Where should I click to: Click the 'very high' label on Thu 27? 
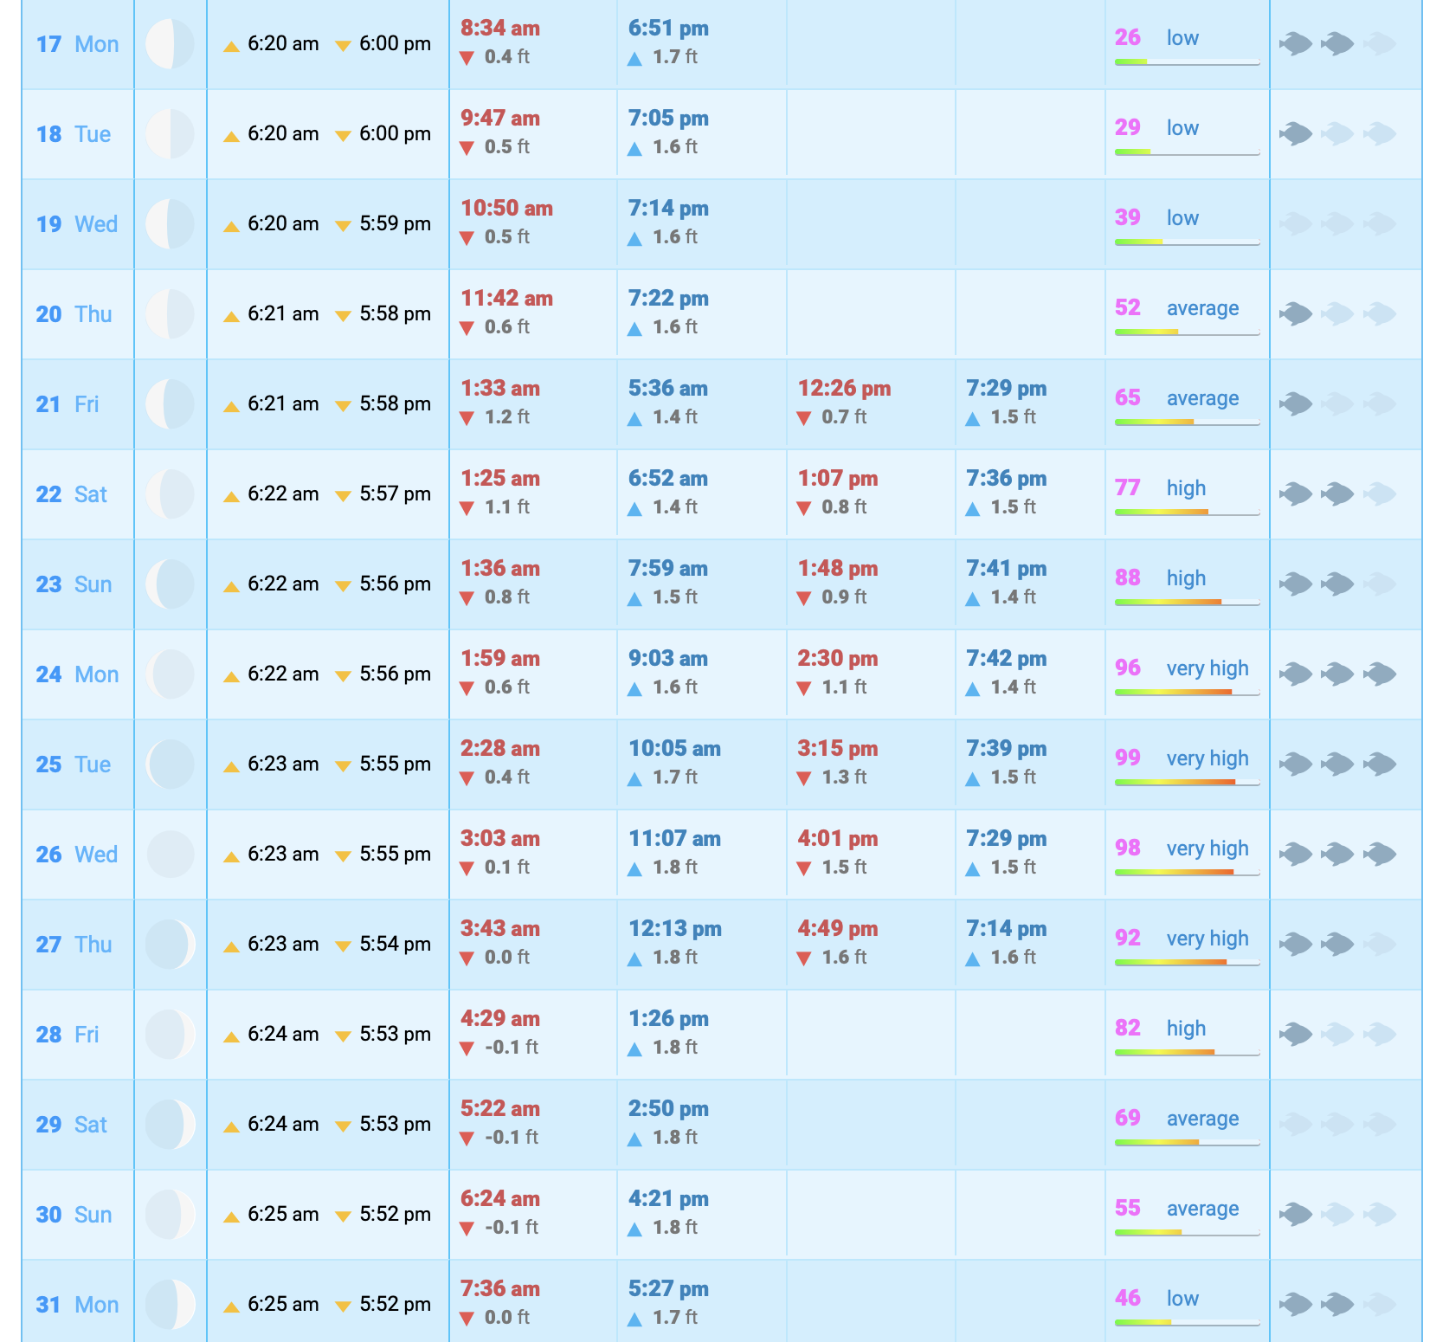(1207, 939)
